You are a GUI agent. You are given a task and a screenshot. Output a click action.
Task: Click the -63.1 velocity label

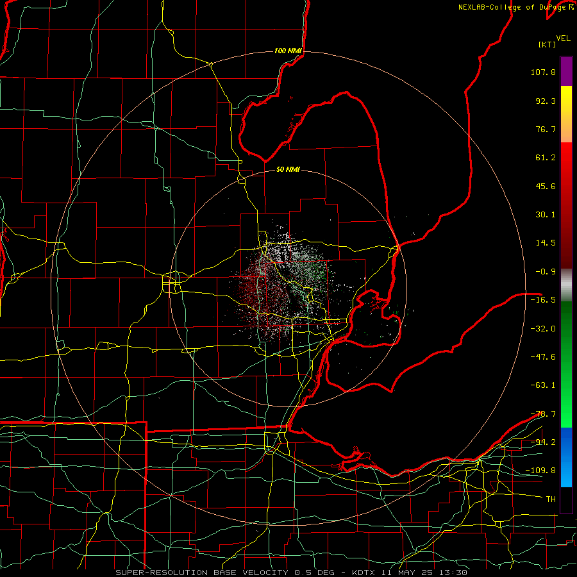(x=543, y=385)
